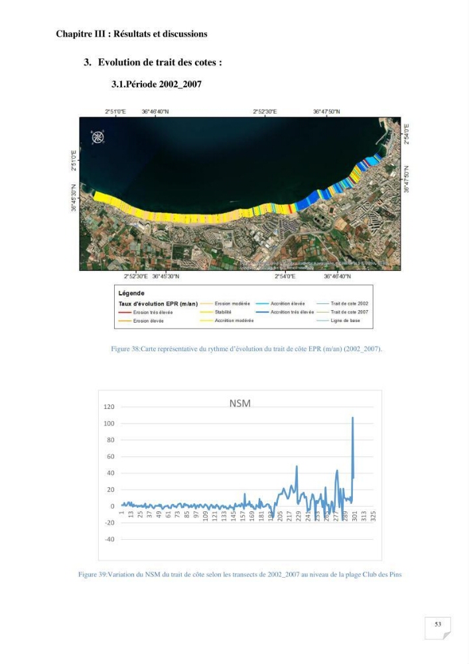Click the satellite coastline map image
This screenshot has width=469, height=664.
tap(239, 194)
